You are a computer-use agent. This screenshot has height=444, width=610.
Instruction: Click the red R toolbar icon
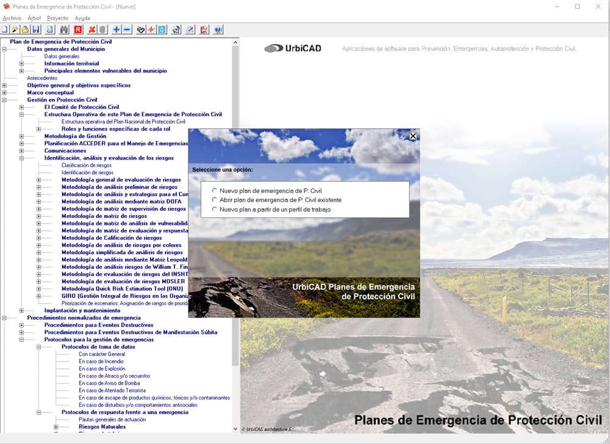coord(78,29)
